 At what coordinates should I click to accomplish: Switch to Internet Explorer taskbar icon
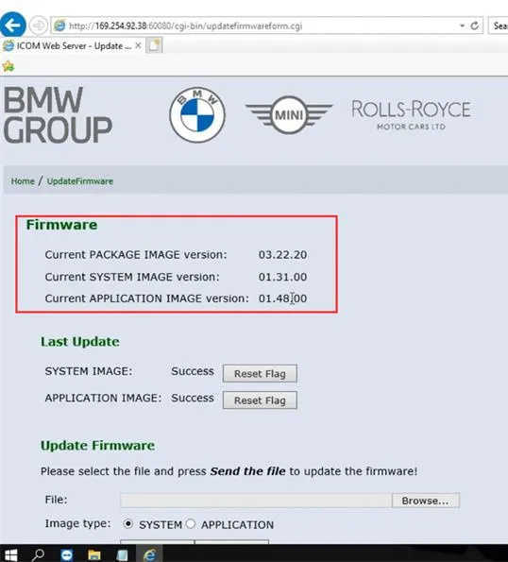click(150, 554)
